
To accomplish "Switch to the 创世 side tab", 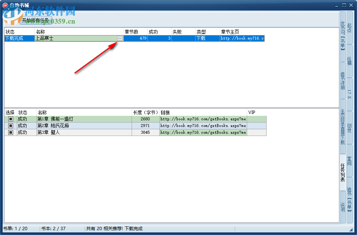I will pyautogui.click(x=349, y=127).
